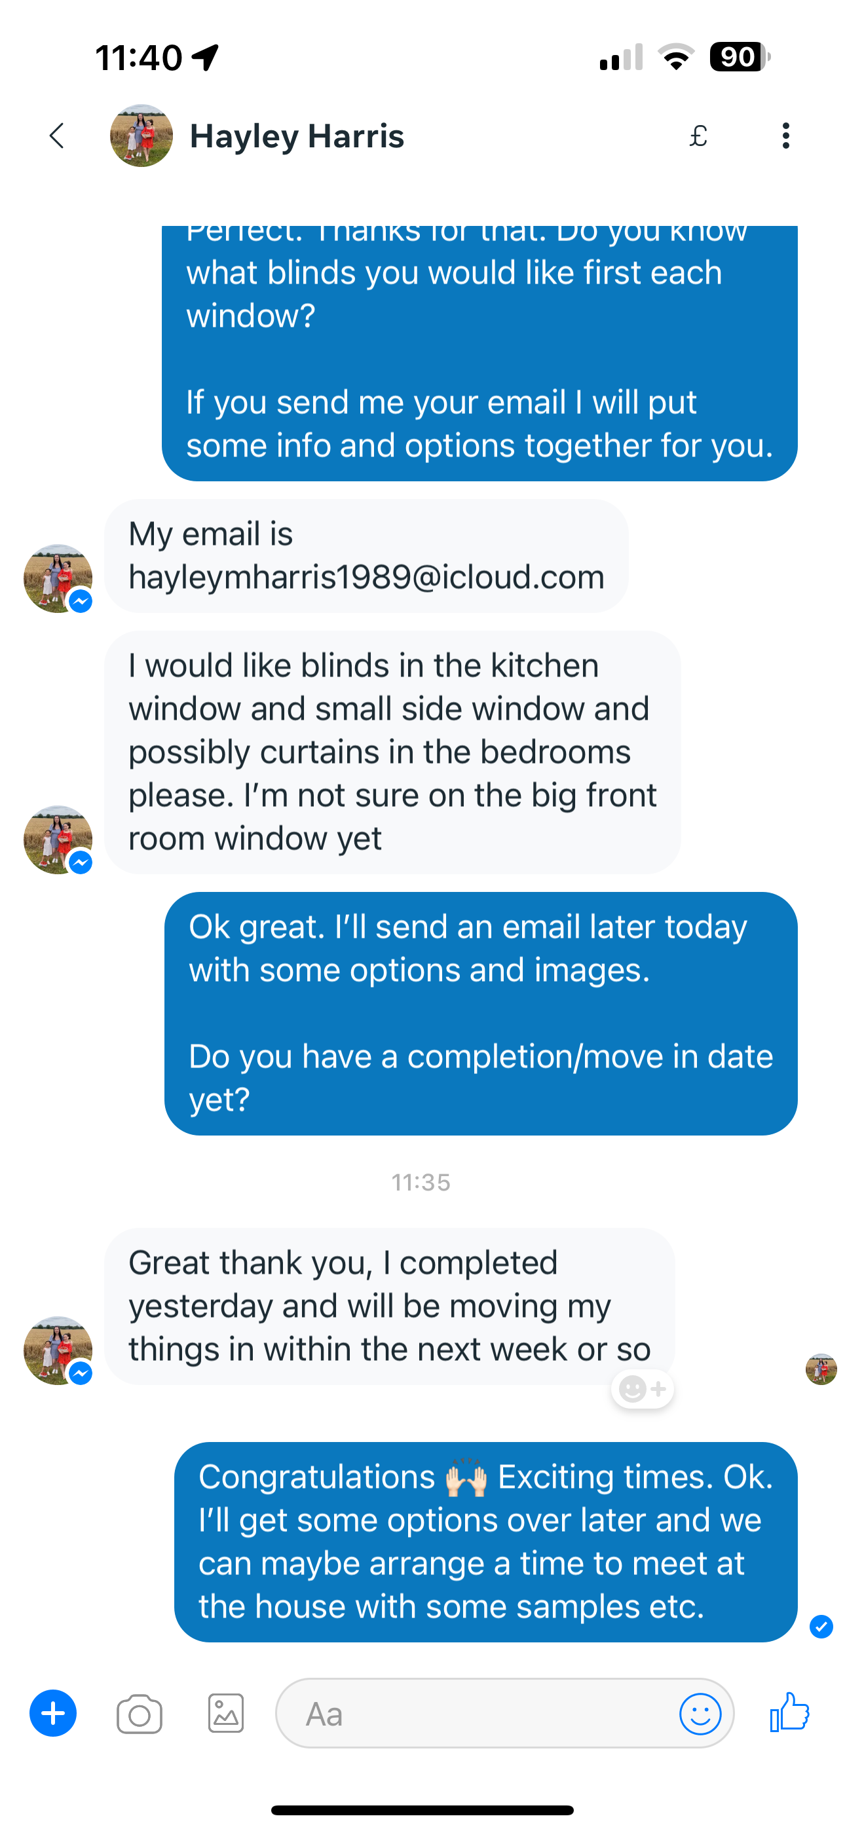This screenshot has height=1831, width=845.
Task: Open the camera icon
Action: coord(140,1714)
